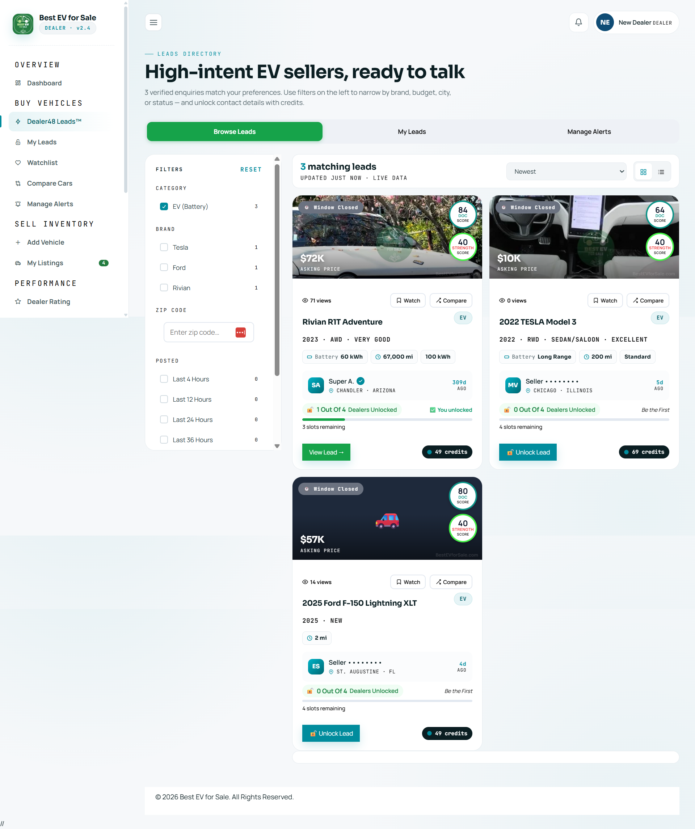Click the MV seller avatar
The height and width of the screenshot is (829, 695).
click(513, 385)
